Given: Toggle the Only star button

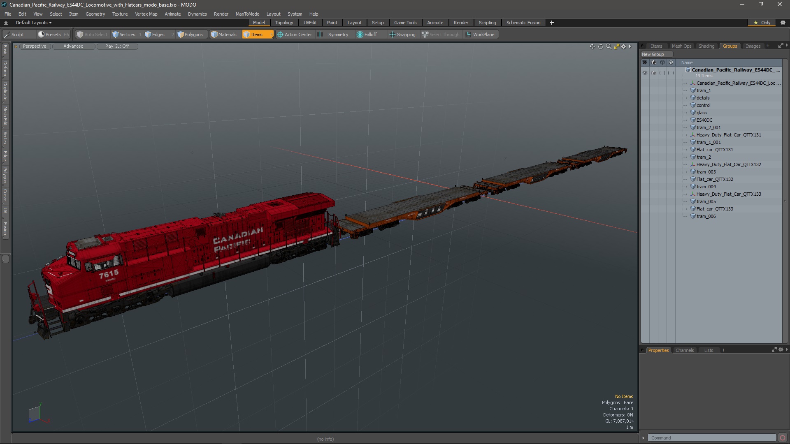Looking at the screenshot, I should (x=762, y=23).
